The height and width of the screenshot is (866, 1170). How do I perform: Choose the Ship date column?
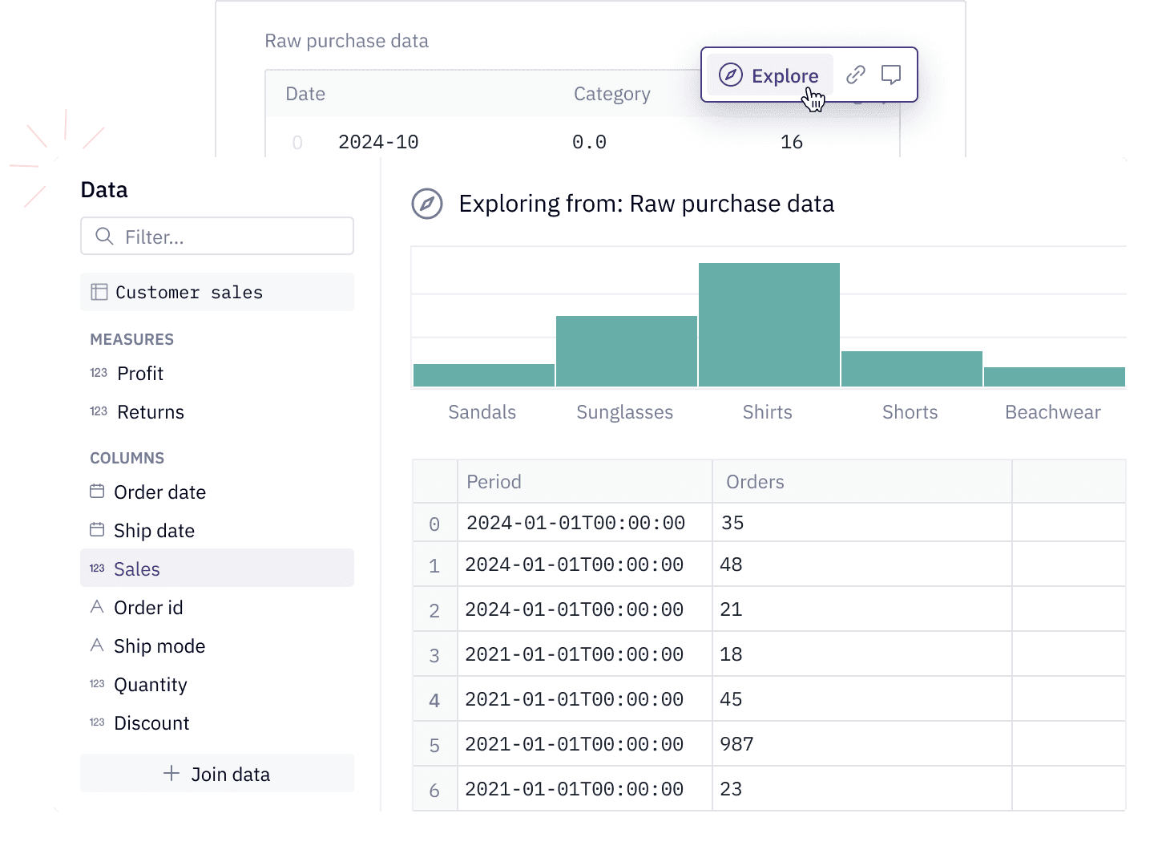point(154,531)
